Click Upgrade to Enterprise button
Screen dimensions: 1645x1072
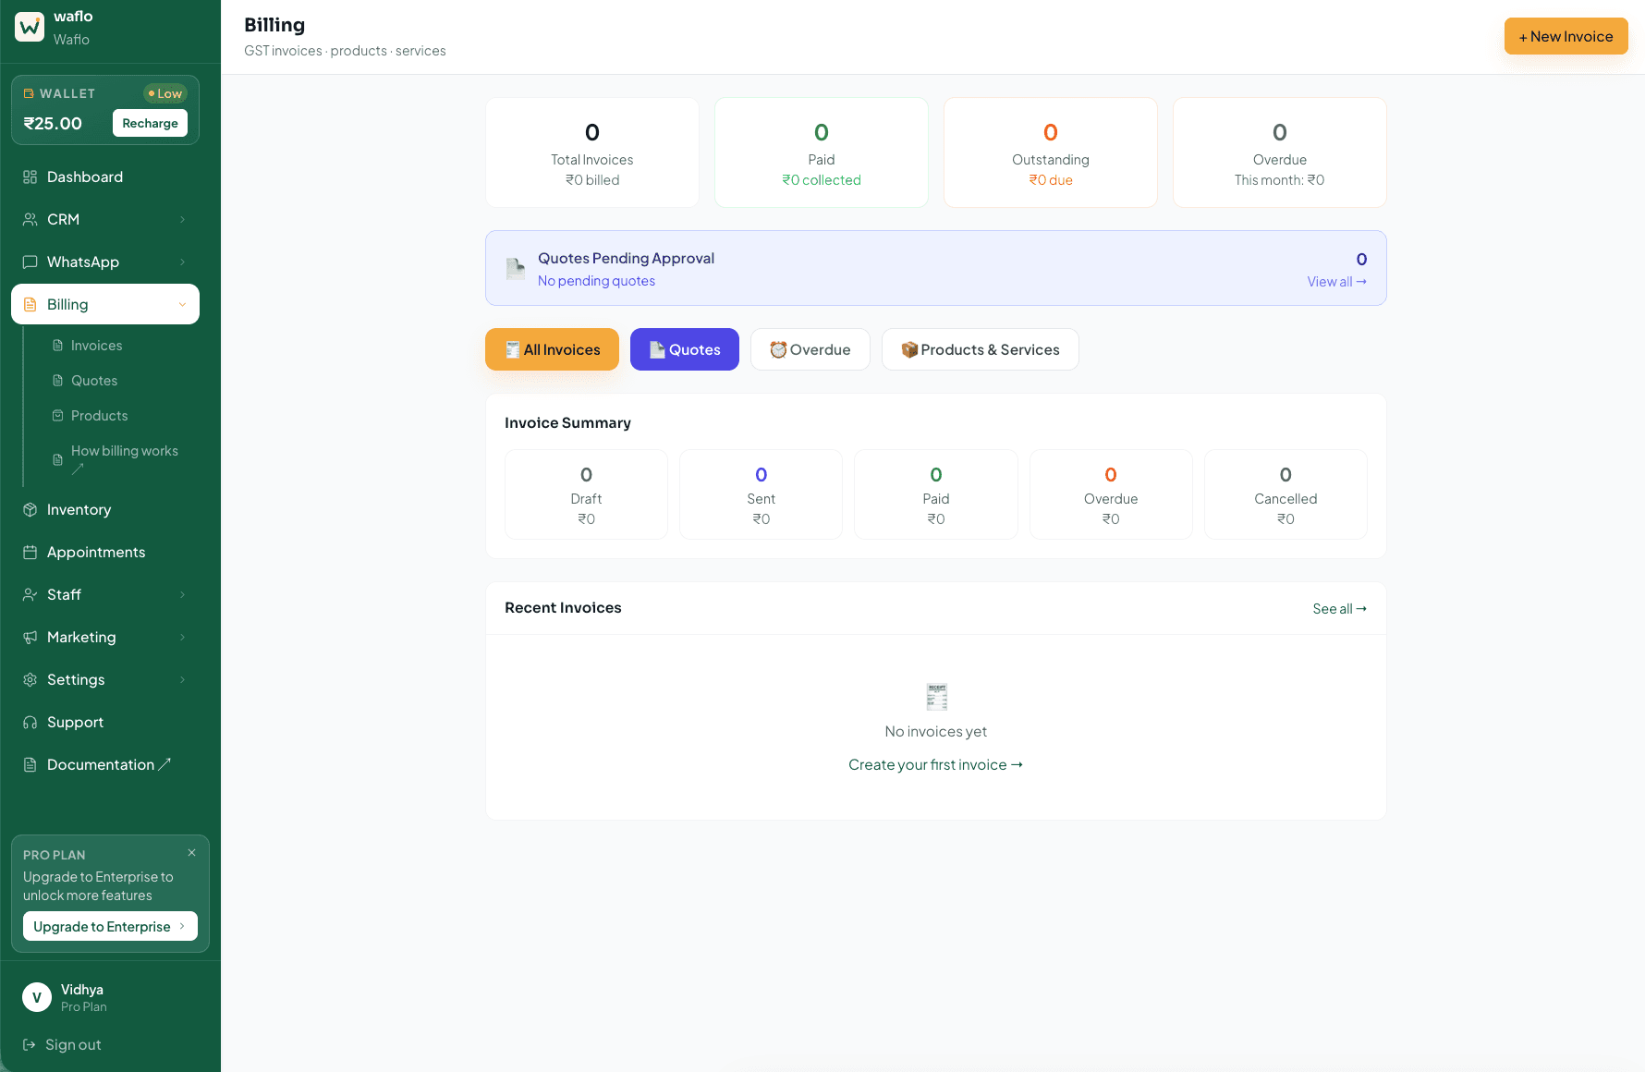coord(110,926)
